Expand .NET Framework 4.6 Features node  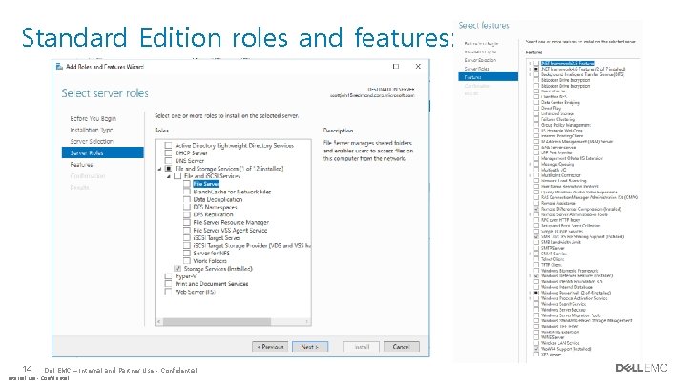[x=530, y=70]
